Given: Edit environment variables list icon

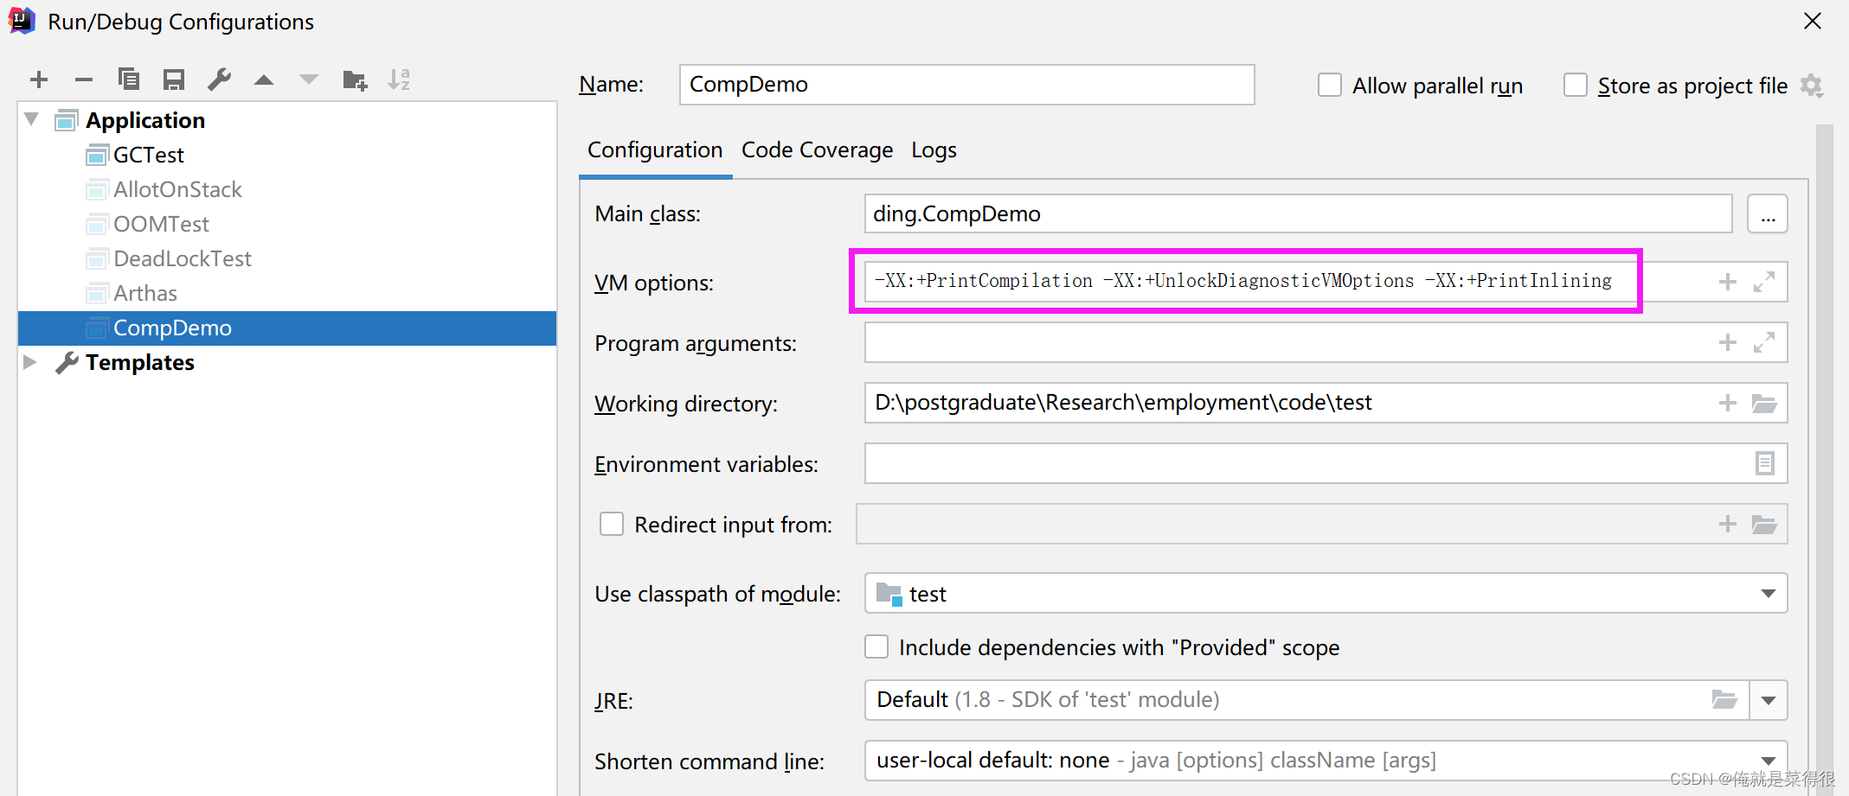Looking at the screenshot, I should (1765, 463).
